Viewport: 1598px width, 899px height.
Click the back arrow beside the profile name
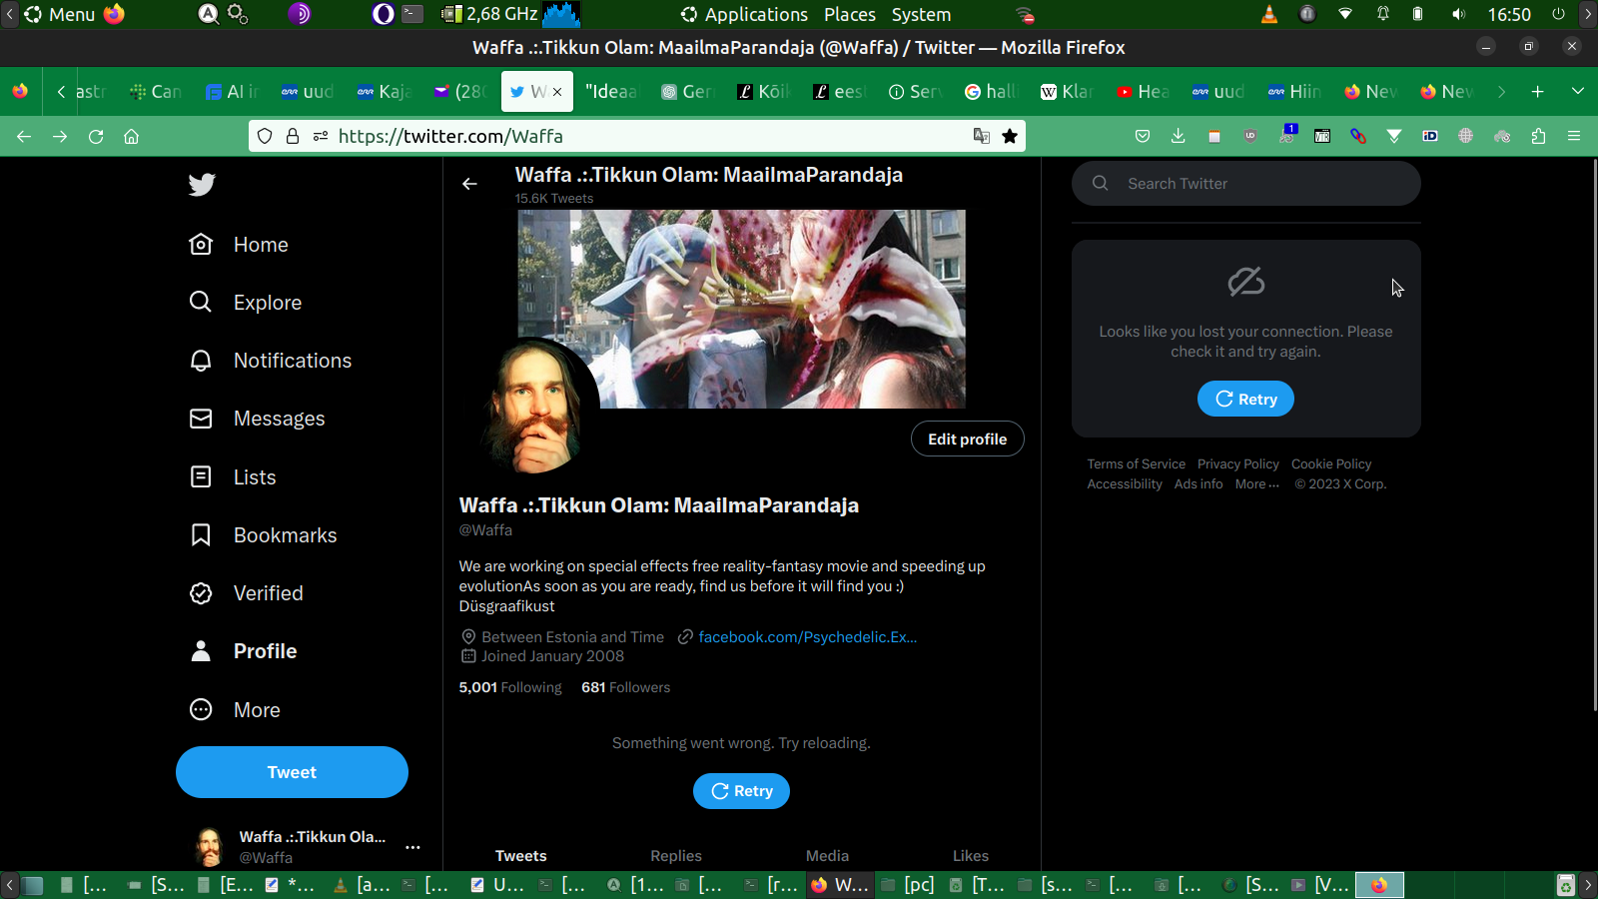[469, 184]
